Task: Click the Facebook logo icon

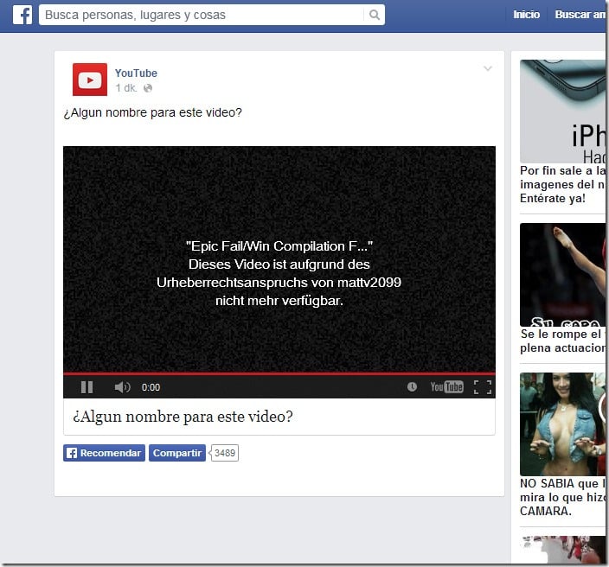Action: (x=22, y=16)
